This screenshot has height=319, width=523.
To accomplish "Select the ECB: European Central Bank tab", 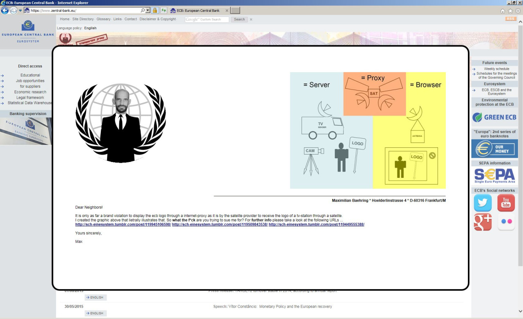I will coord(199,10).
